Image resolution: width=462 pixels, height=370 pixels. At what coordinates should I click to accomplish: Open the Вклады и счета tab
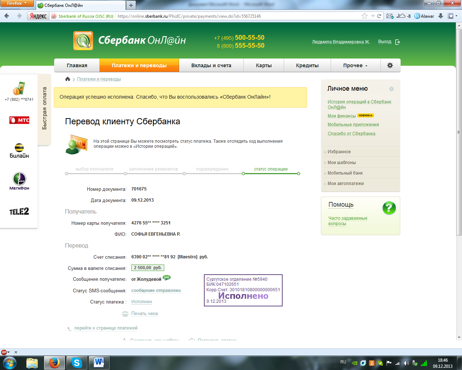pyautogui.click(x=211, y=65)
